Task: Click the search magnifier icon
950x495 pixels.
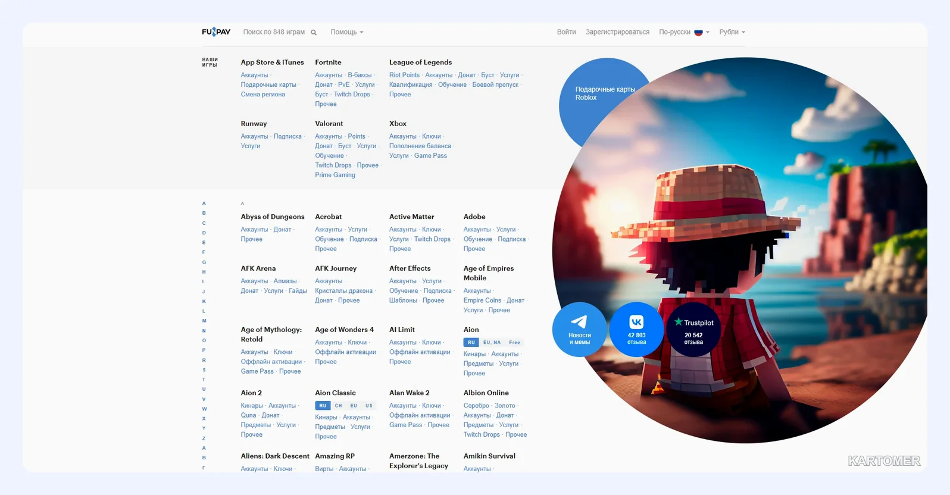Action: 314,32
